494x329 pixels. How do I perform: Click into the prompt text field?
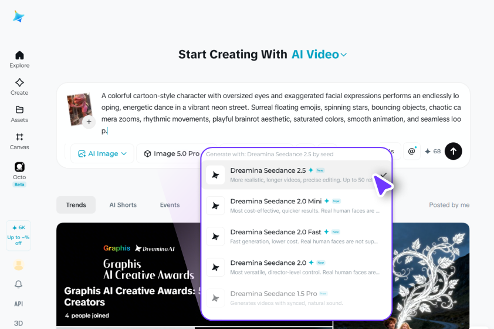[x=281, y=113]
